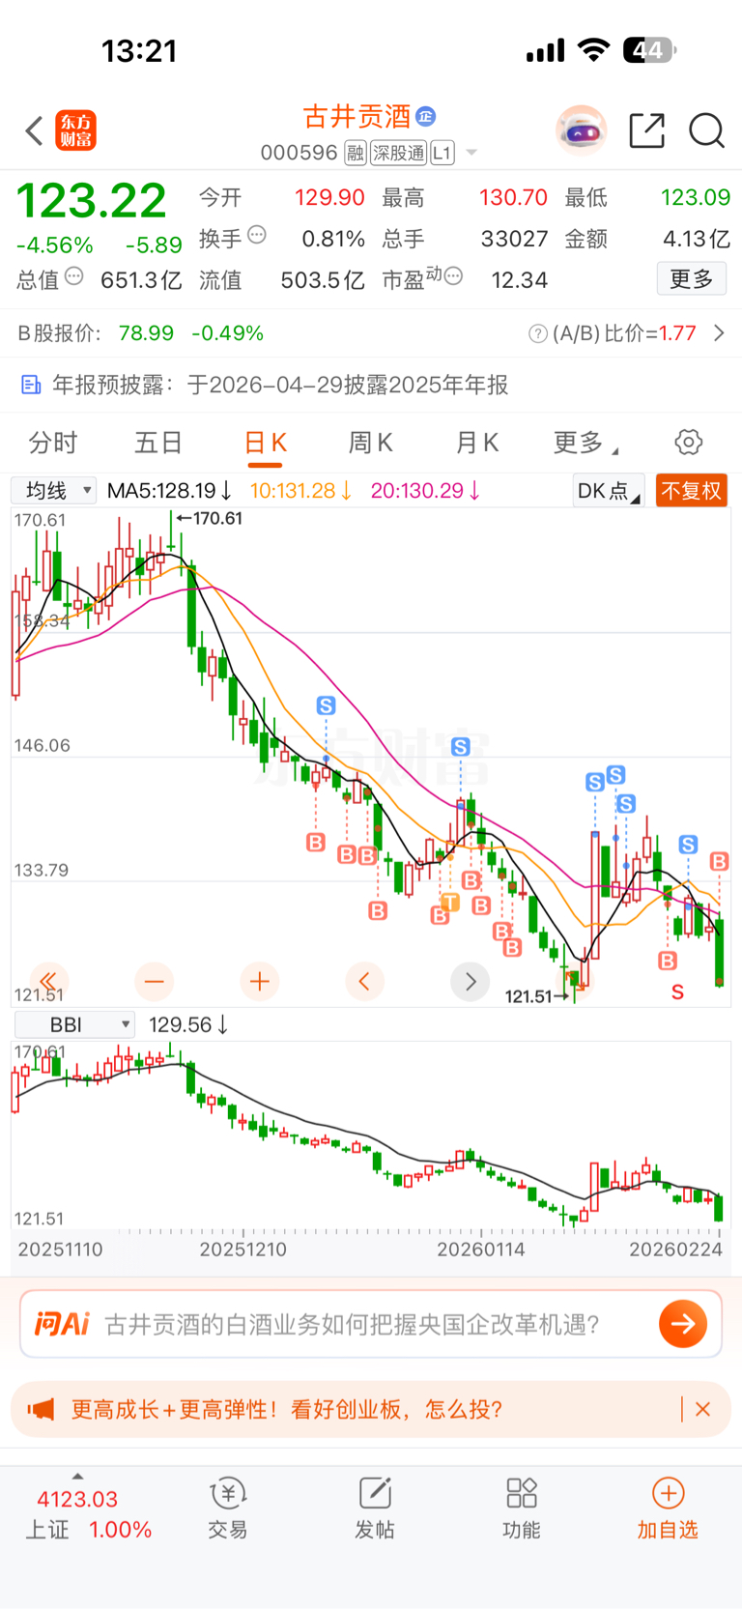Tap the 换手 info icon
742x1609 pixels.
257,234
